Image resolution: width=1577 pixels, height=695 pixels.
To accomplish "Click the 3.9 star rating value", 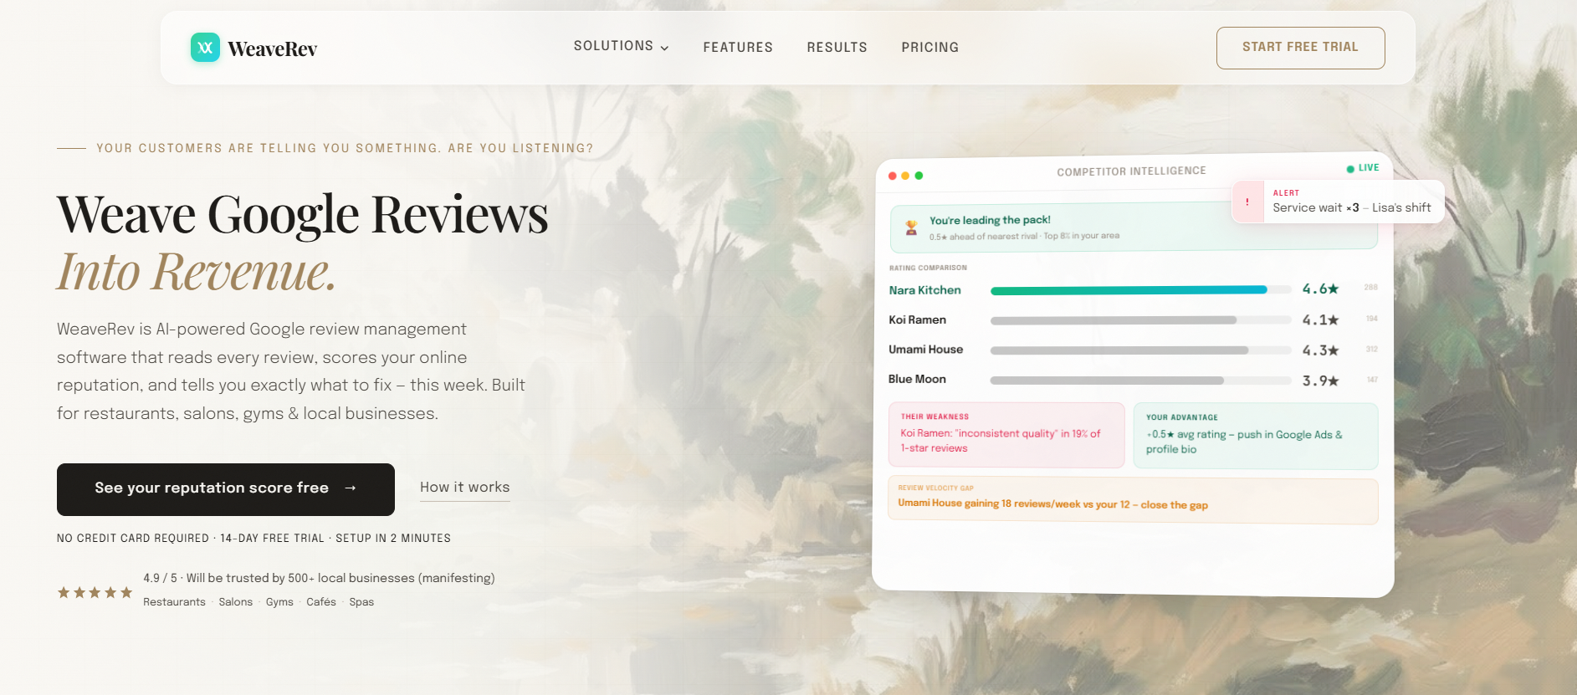I will 1320,381.
